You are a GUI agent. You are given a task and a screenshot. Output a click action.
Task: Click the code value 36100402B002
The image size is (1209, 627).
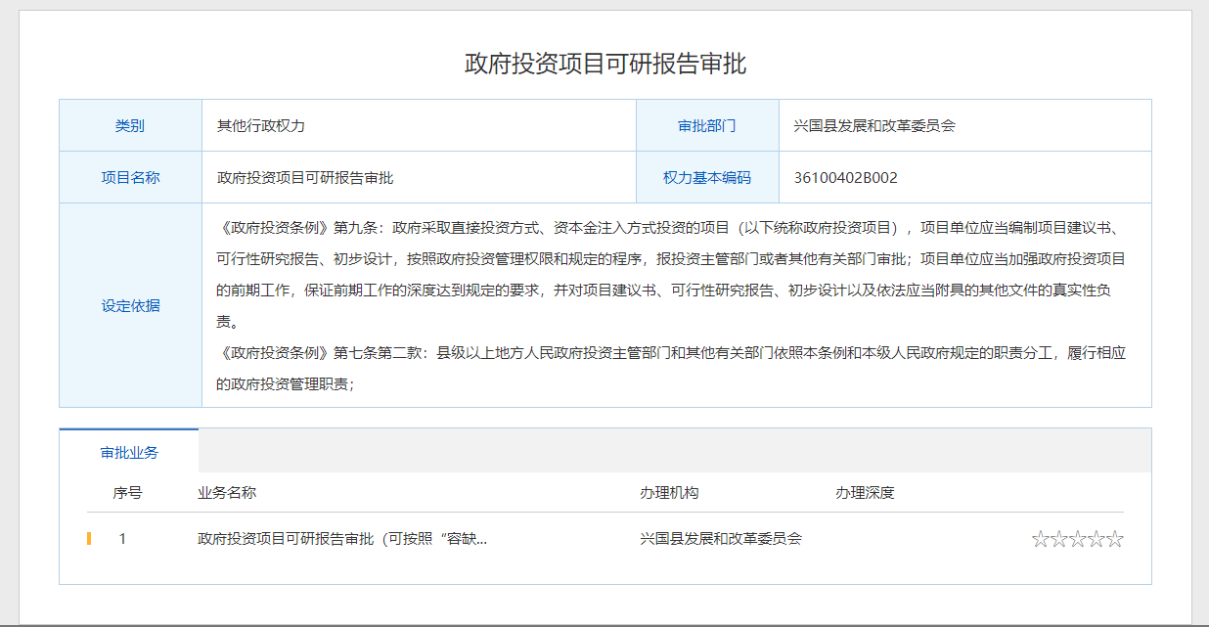(x=845, y=178)
